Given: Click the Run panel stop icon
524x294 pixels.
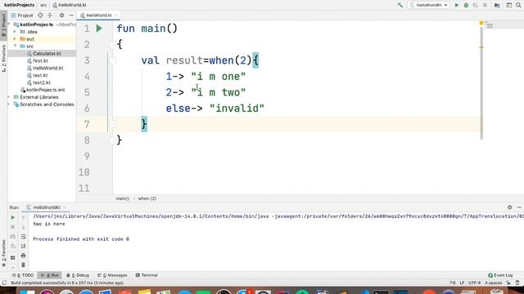Looking at the screenshot, I should click(x=13, y=227).
